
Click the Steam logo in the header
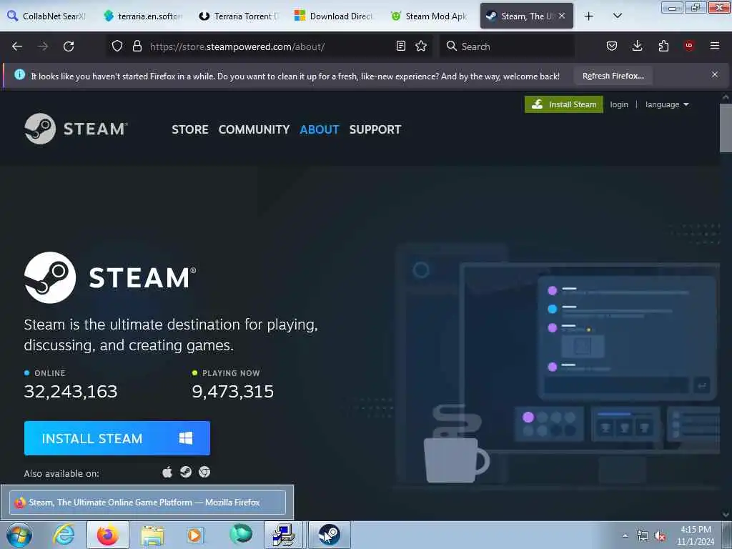click(x=76, y=129)
